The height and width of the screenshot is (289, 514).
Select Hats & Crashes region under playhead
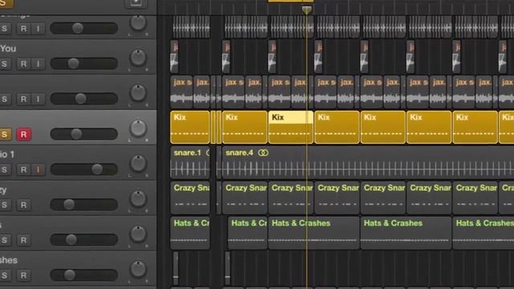coord(314,233)
